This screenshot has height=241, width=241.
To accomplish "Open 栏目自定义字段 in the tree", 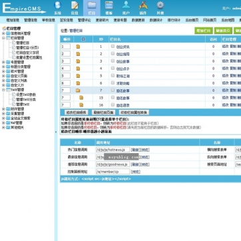I will [x=27, y=53].
